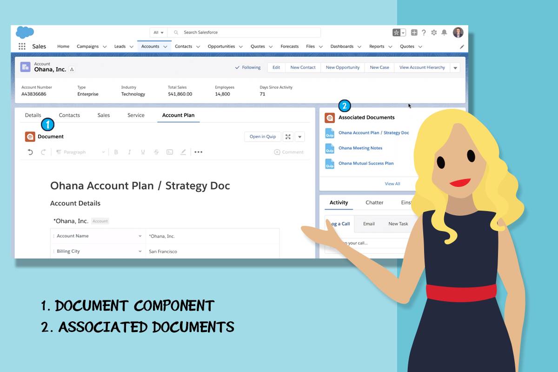Switch to the Sales record tab
558x372 pixels.
pos(104,115)
